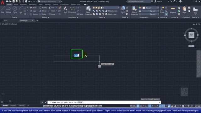
Task: Click Make Current layer button
Action: pyautogui.click(x=111, y=11)
